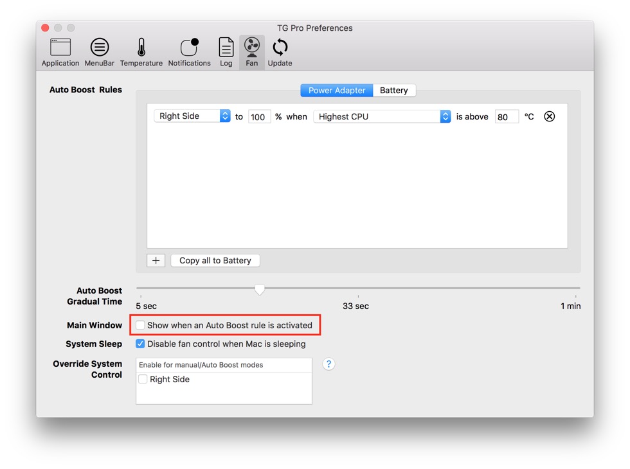Image resolution: width=630 pixels, height=469 pixels.
Task: Open the Notifications preferences pane
Action: (189, 52)
